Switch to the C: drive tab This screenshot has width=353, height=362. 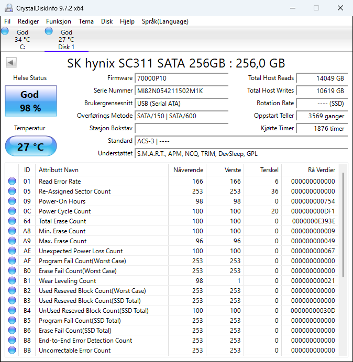[x=22, y=39]
